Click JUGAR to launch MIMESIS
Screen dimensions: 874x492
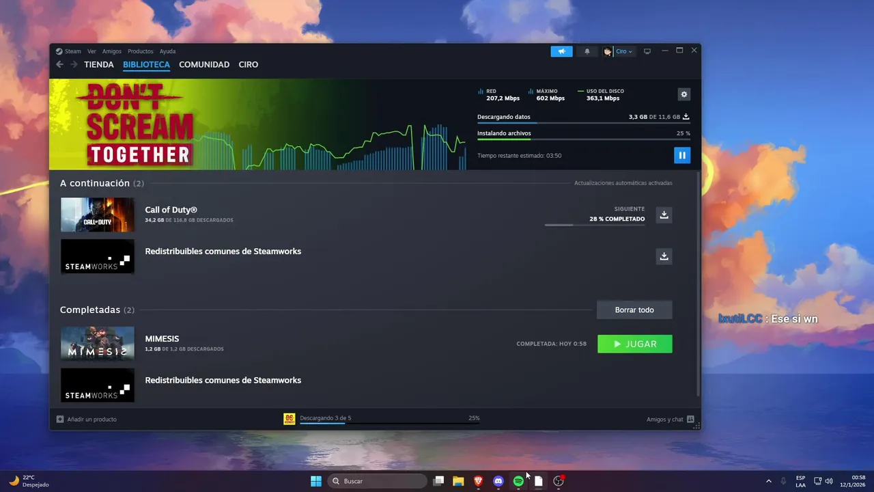click(635, 344)
